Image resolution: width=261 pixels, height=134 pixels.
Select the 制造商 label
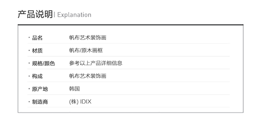40,102
